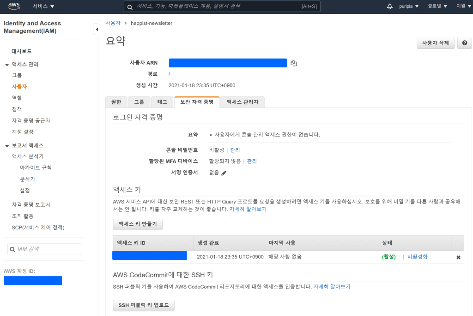Image resolution: width=473 pixels, height=316 pixels.
Task: Copy the 사용자 ARN using the copy icon
Action: (293, 63)
